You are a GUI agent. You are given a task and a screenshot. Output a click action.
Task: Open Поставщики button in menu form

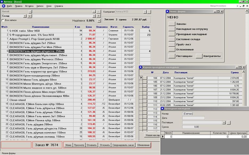pos(172,56)
